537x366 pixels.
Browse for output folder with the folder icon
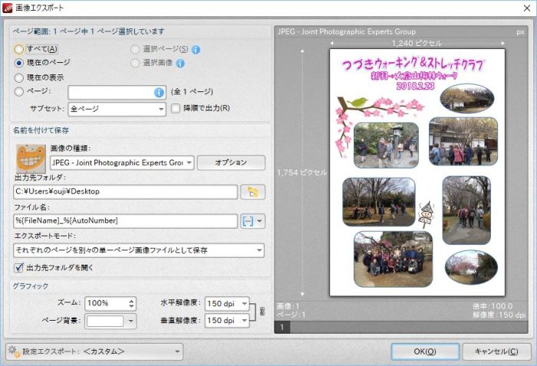252,191
